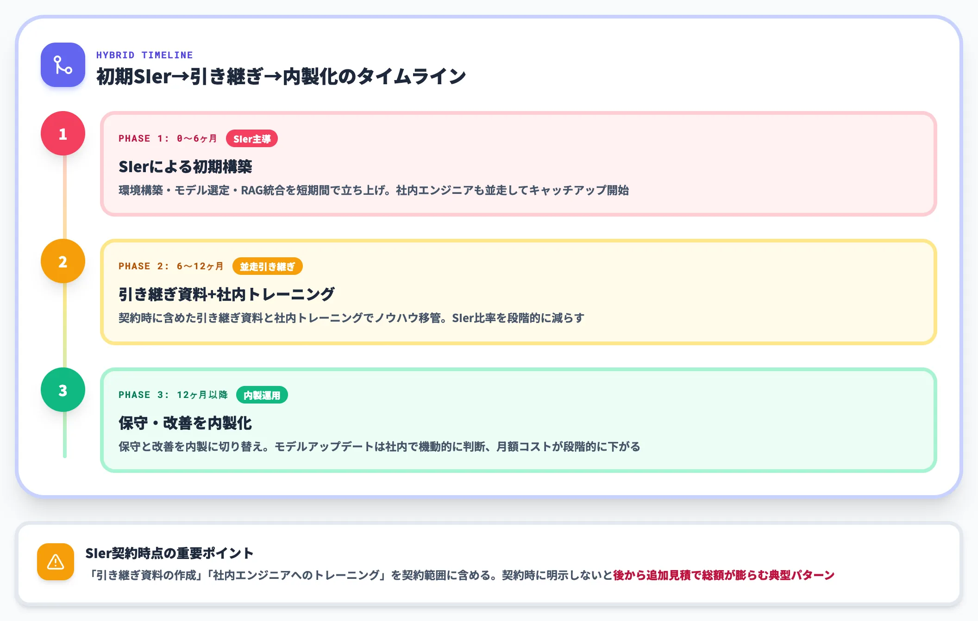Click the heading SIer契約時点の重要ポイント
This screenshot has height=621, width=978.
[169, 553]
